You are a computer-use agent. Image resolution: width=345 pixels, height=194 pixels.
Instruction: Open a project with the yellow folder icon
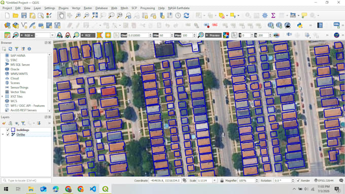pos(16,15)
